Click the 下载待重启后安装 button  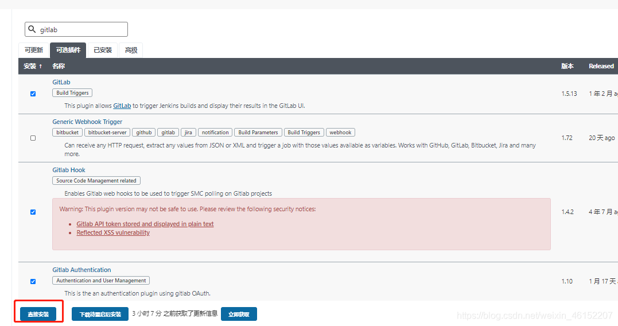[x=100, y=314]
